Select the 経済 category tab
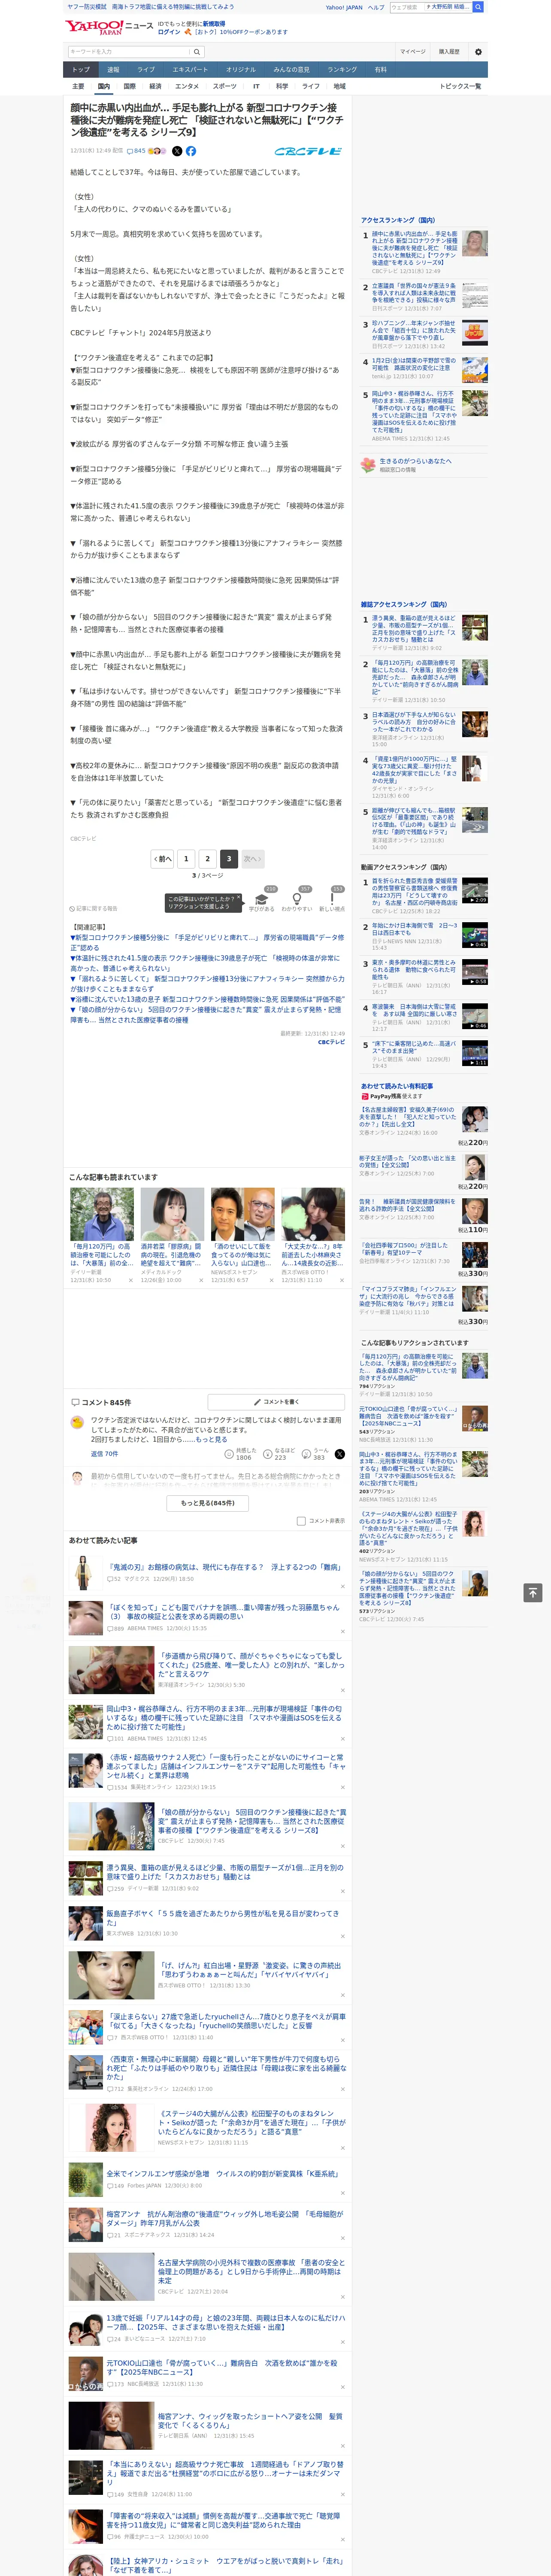Viewport: 551px width, 2576px height. (155, 87)
